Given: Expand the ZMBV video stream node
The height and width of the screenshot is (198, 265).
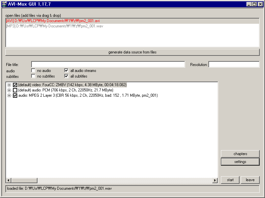Looking at the screenshot, I should [9, 85].
